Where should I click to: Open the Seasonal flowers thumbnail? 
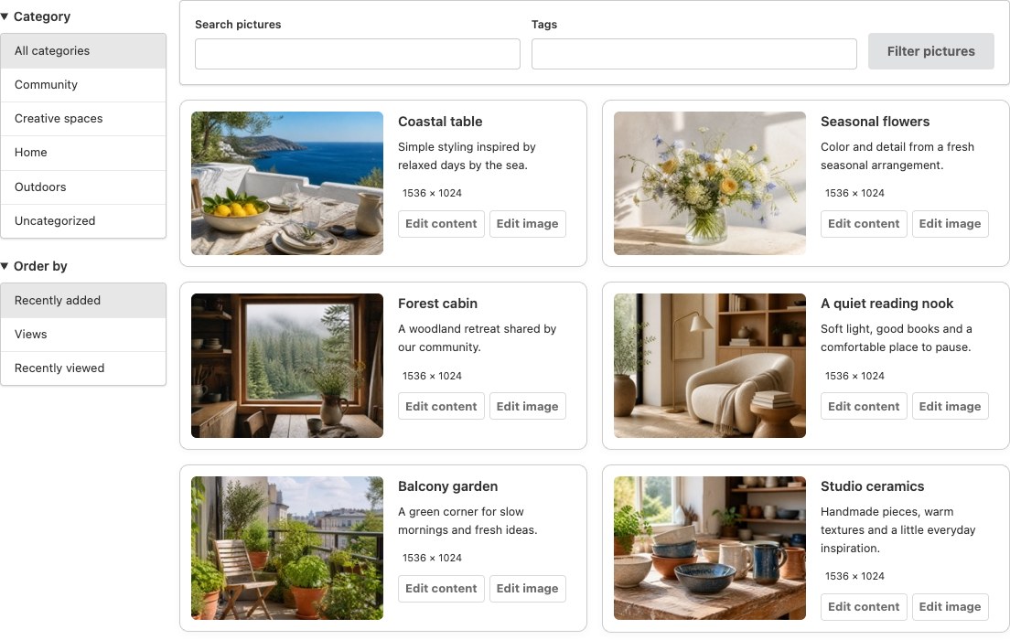(710, 184)
